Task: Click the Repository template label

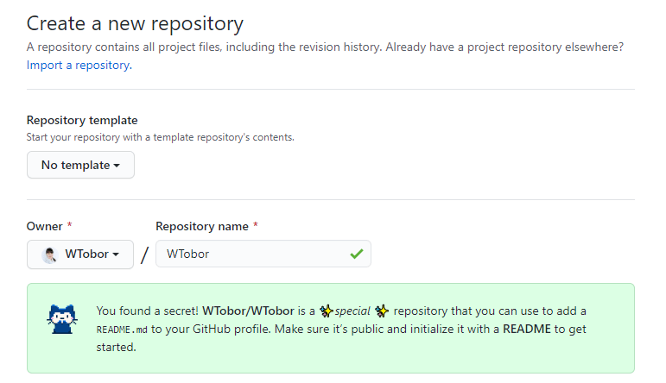Action: [x=82, y=120]
